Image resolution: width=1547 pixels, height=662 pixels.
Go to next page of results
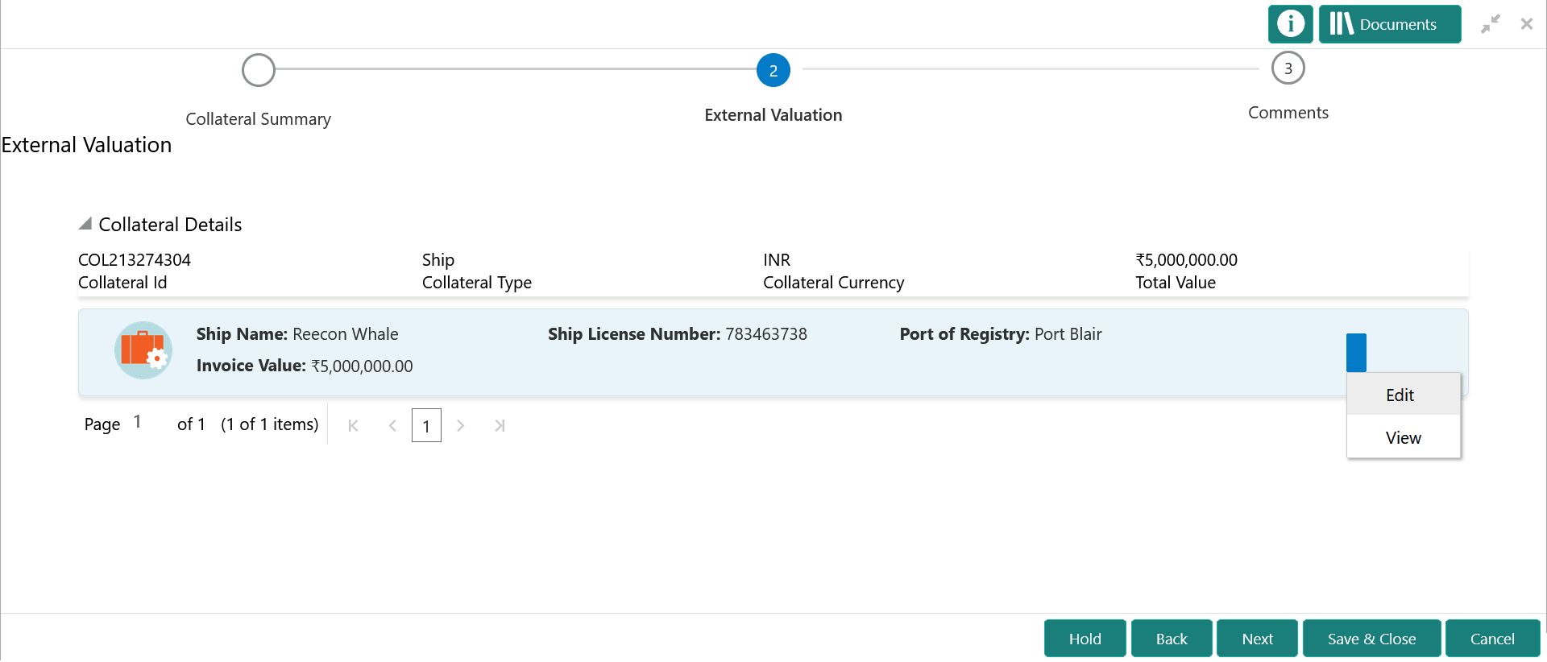[x=460, y=425]
